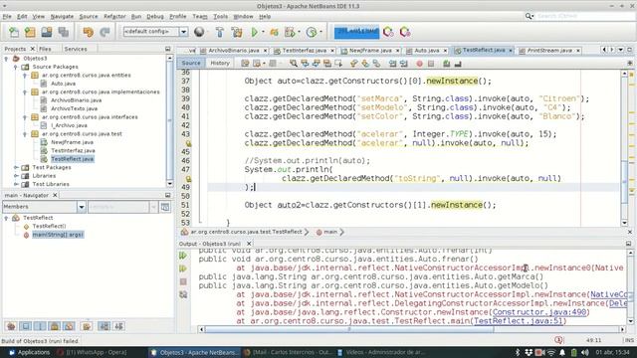Screen dimensions: 637x358
Task: Click the Clean and Build Project icon
Action: point(237,32)
